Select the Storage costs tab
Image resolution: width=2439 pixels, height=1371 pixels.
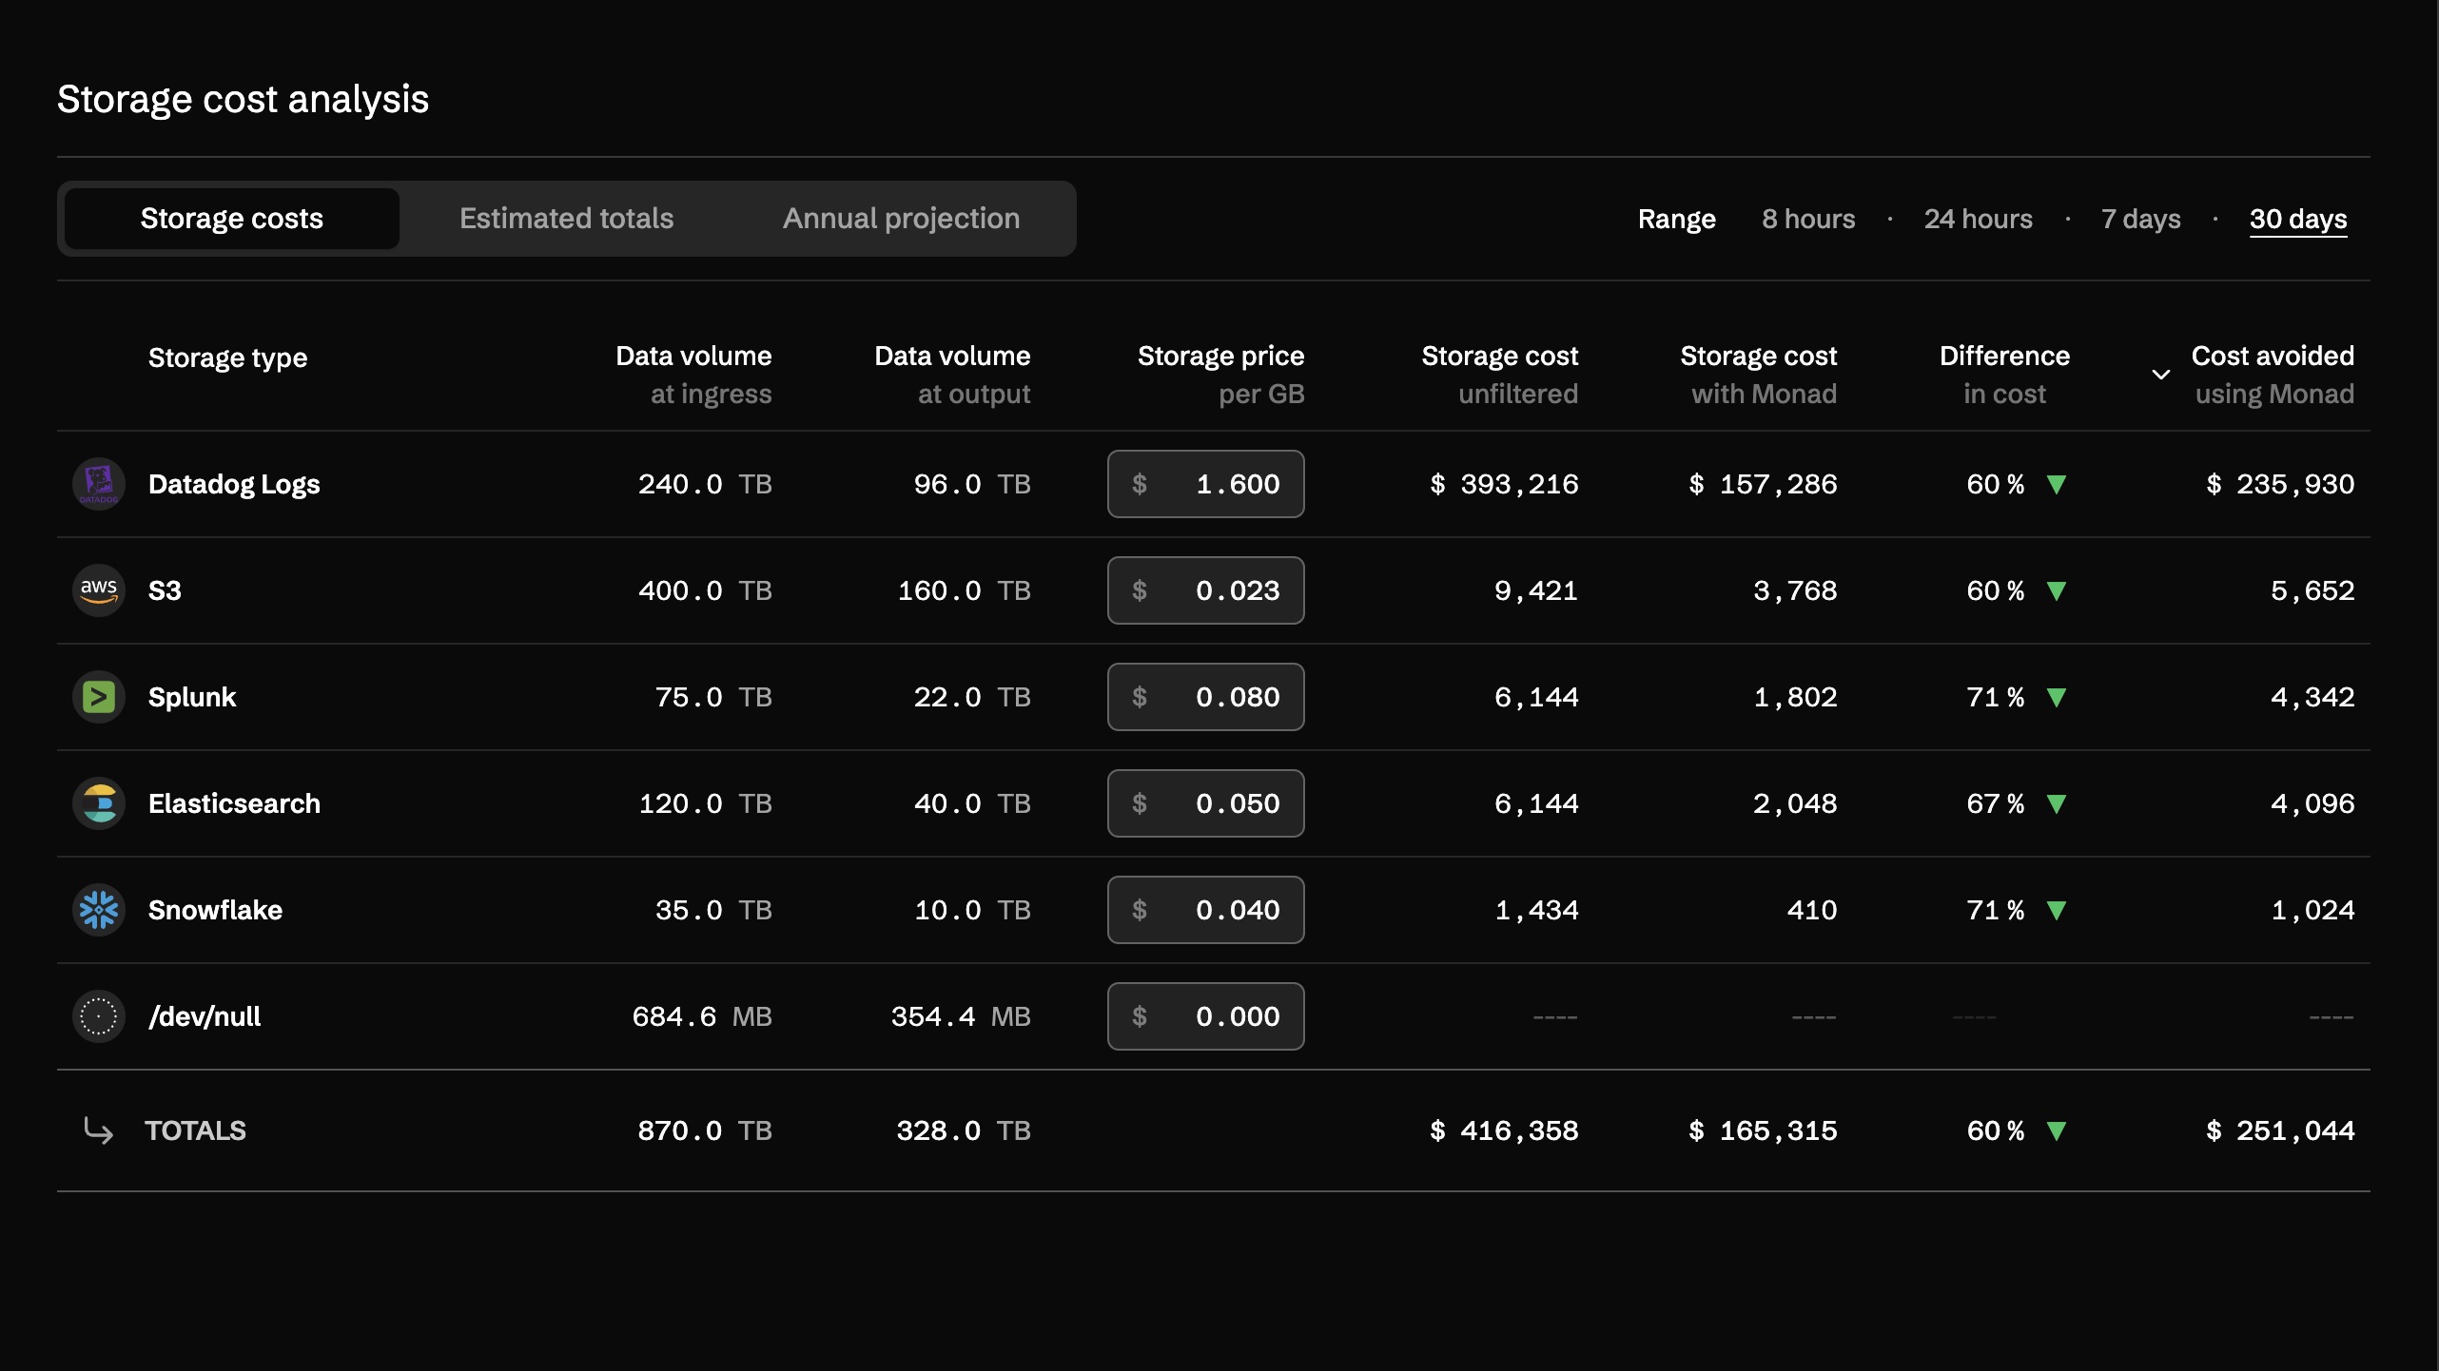(x=232, y=219)
